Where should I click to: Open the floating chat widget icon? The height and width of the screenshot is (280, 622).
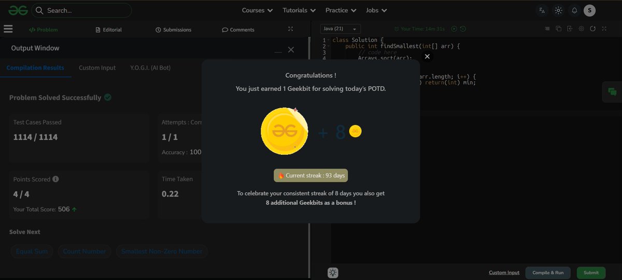click(x=612, y=92)
